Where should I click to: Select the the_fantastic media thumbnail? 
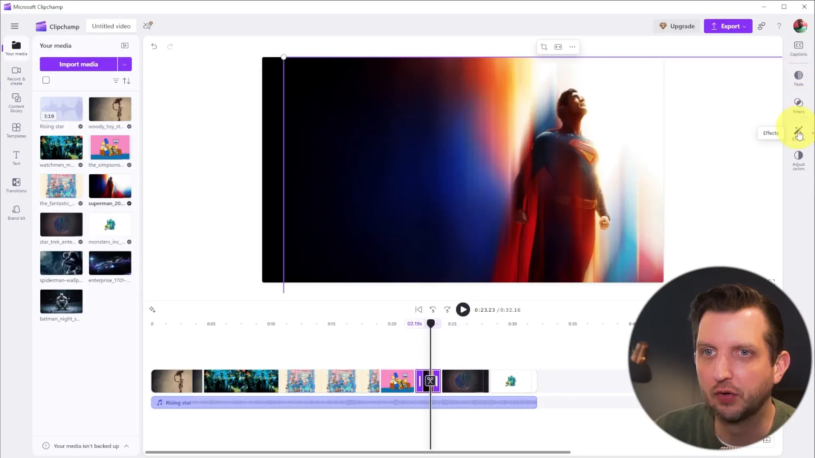pos(61,186)
